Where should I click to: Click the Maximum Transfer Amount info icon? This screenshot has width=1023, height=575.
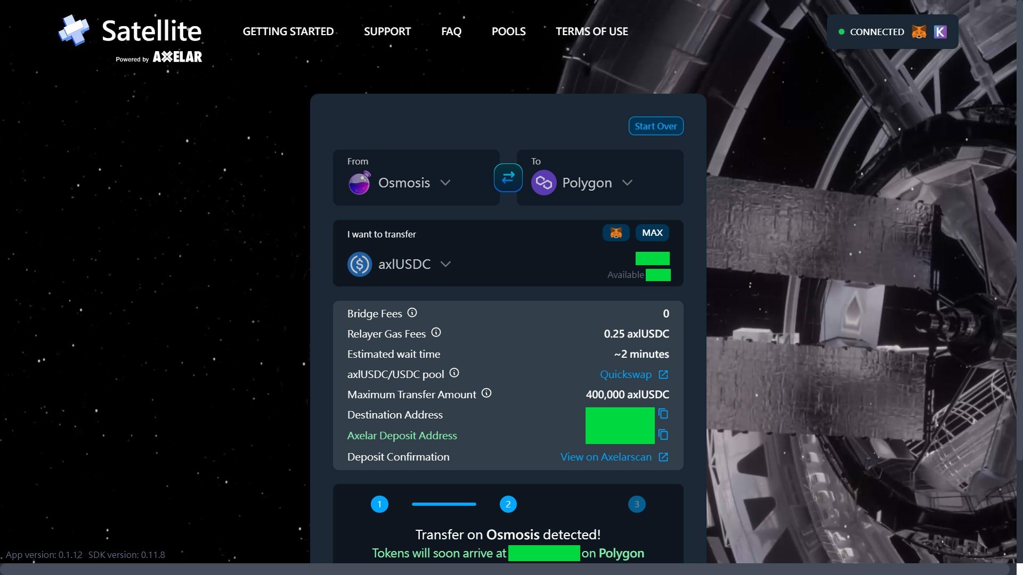[x=486, y=393]
